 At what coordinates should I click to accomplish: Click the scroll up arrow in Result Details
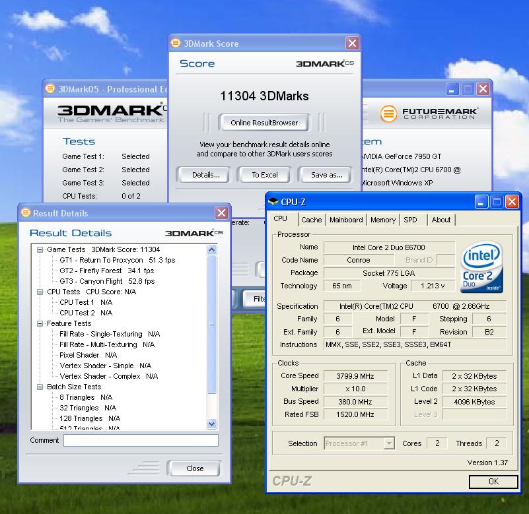(x=212, y=250)
